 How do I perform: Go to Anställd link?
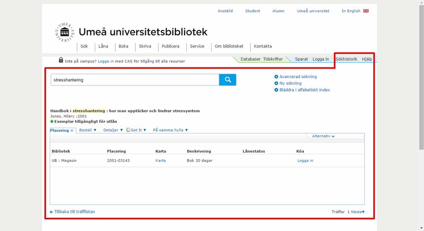(225, 11)
